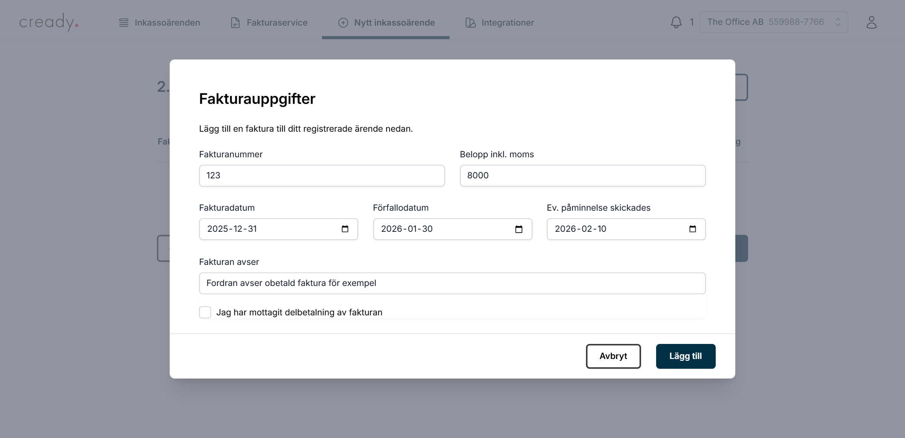
Task: Select the Förfallodatum date value 2026-01-30
Action: pos(406,229)
